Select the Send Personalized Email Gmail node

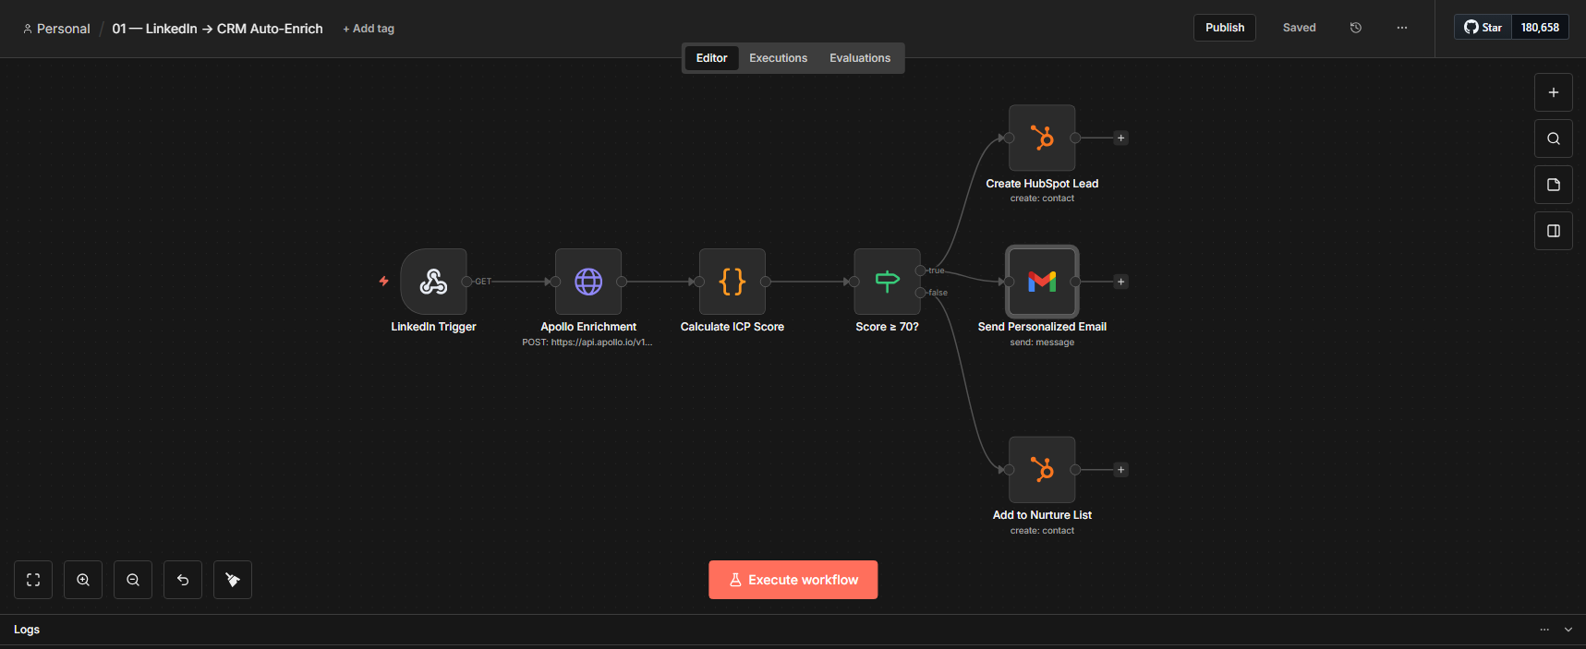pyautogui.click(x=1042, y=282)
